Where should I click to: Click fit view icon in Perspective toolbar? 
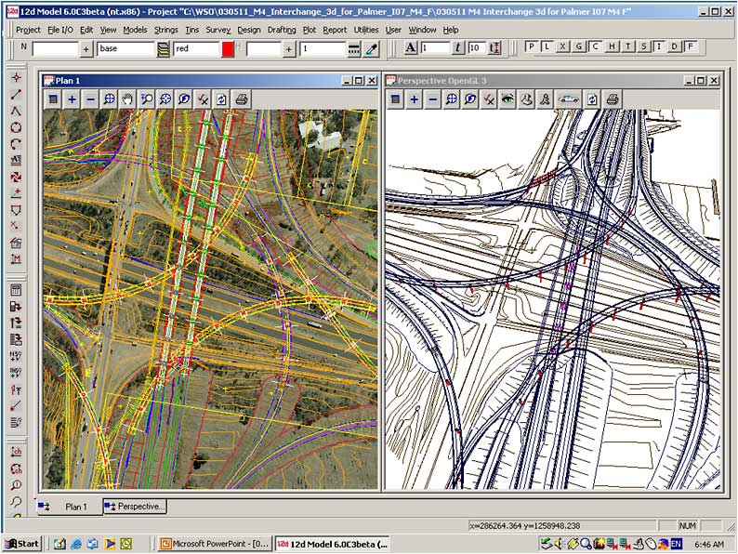coord(452,99)
